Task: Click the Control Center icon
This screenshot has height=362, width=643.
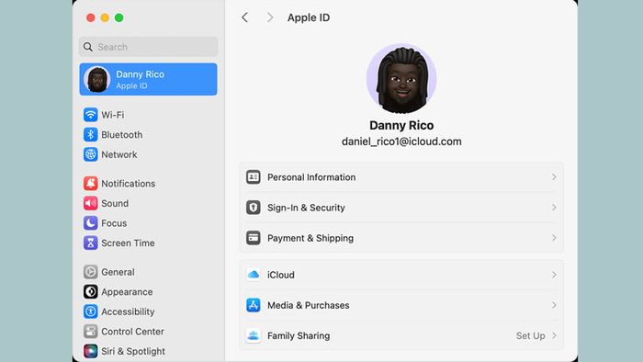Action: point(91,332)
